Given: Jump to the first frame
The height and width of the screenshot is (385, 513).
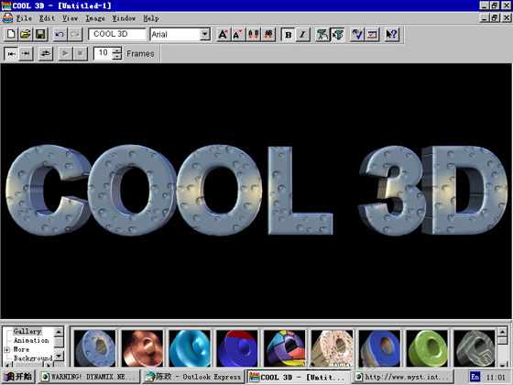Looking at the screenshot, I should pos(11,53).
